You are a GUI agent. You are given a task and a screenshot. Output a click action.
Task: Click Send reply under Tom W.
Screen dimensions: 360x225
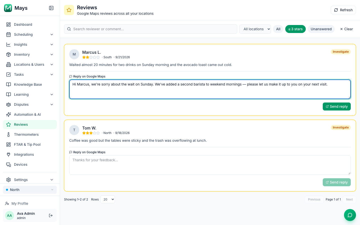[337, 182]
